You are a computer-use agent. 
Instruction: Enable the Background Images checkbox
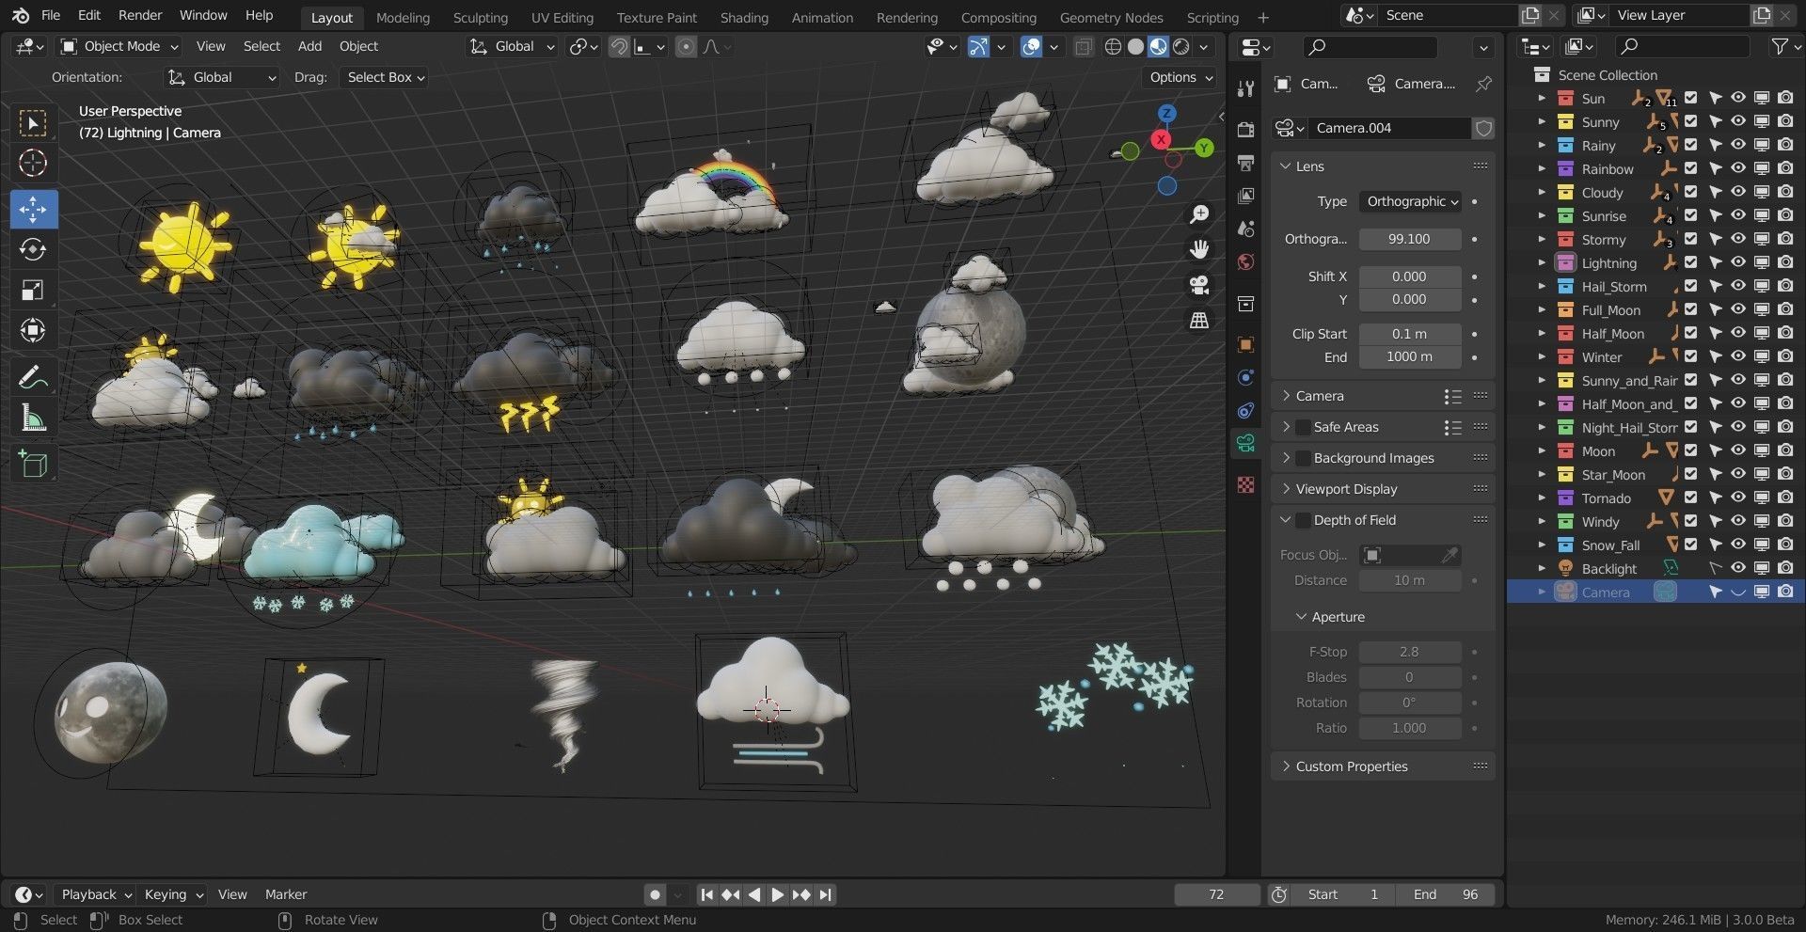(1303, 458)
